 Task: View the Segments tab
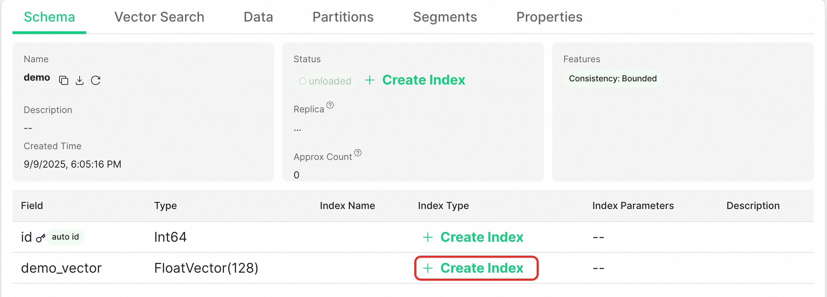(445, 17)
